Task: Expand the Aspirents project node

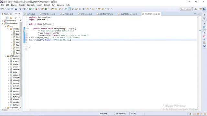Action: 5,108
